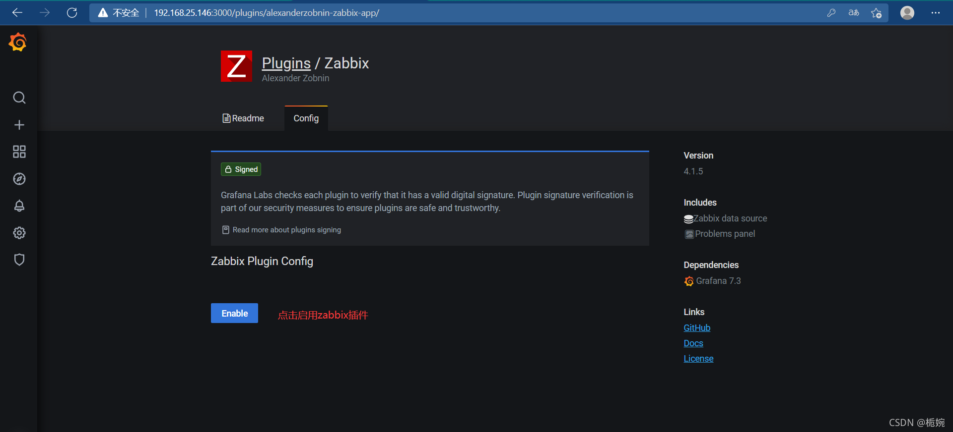
Task: Click the insecure site warning icon
Action: [x=103, y=13]
